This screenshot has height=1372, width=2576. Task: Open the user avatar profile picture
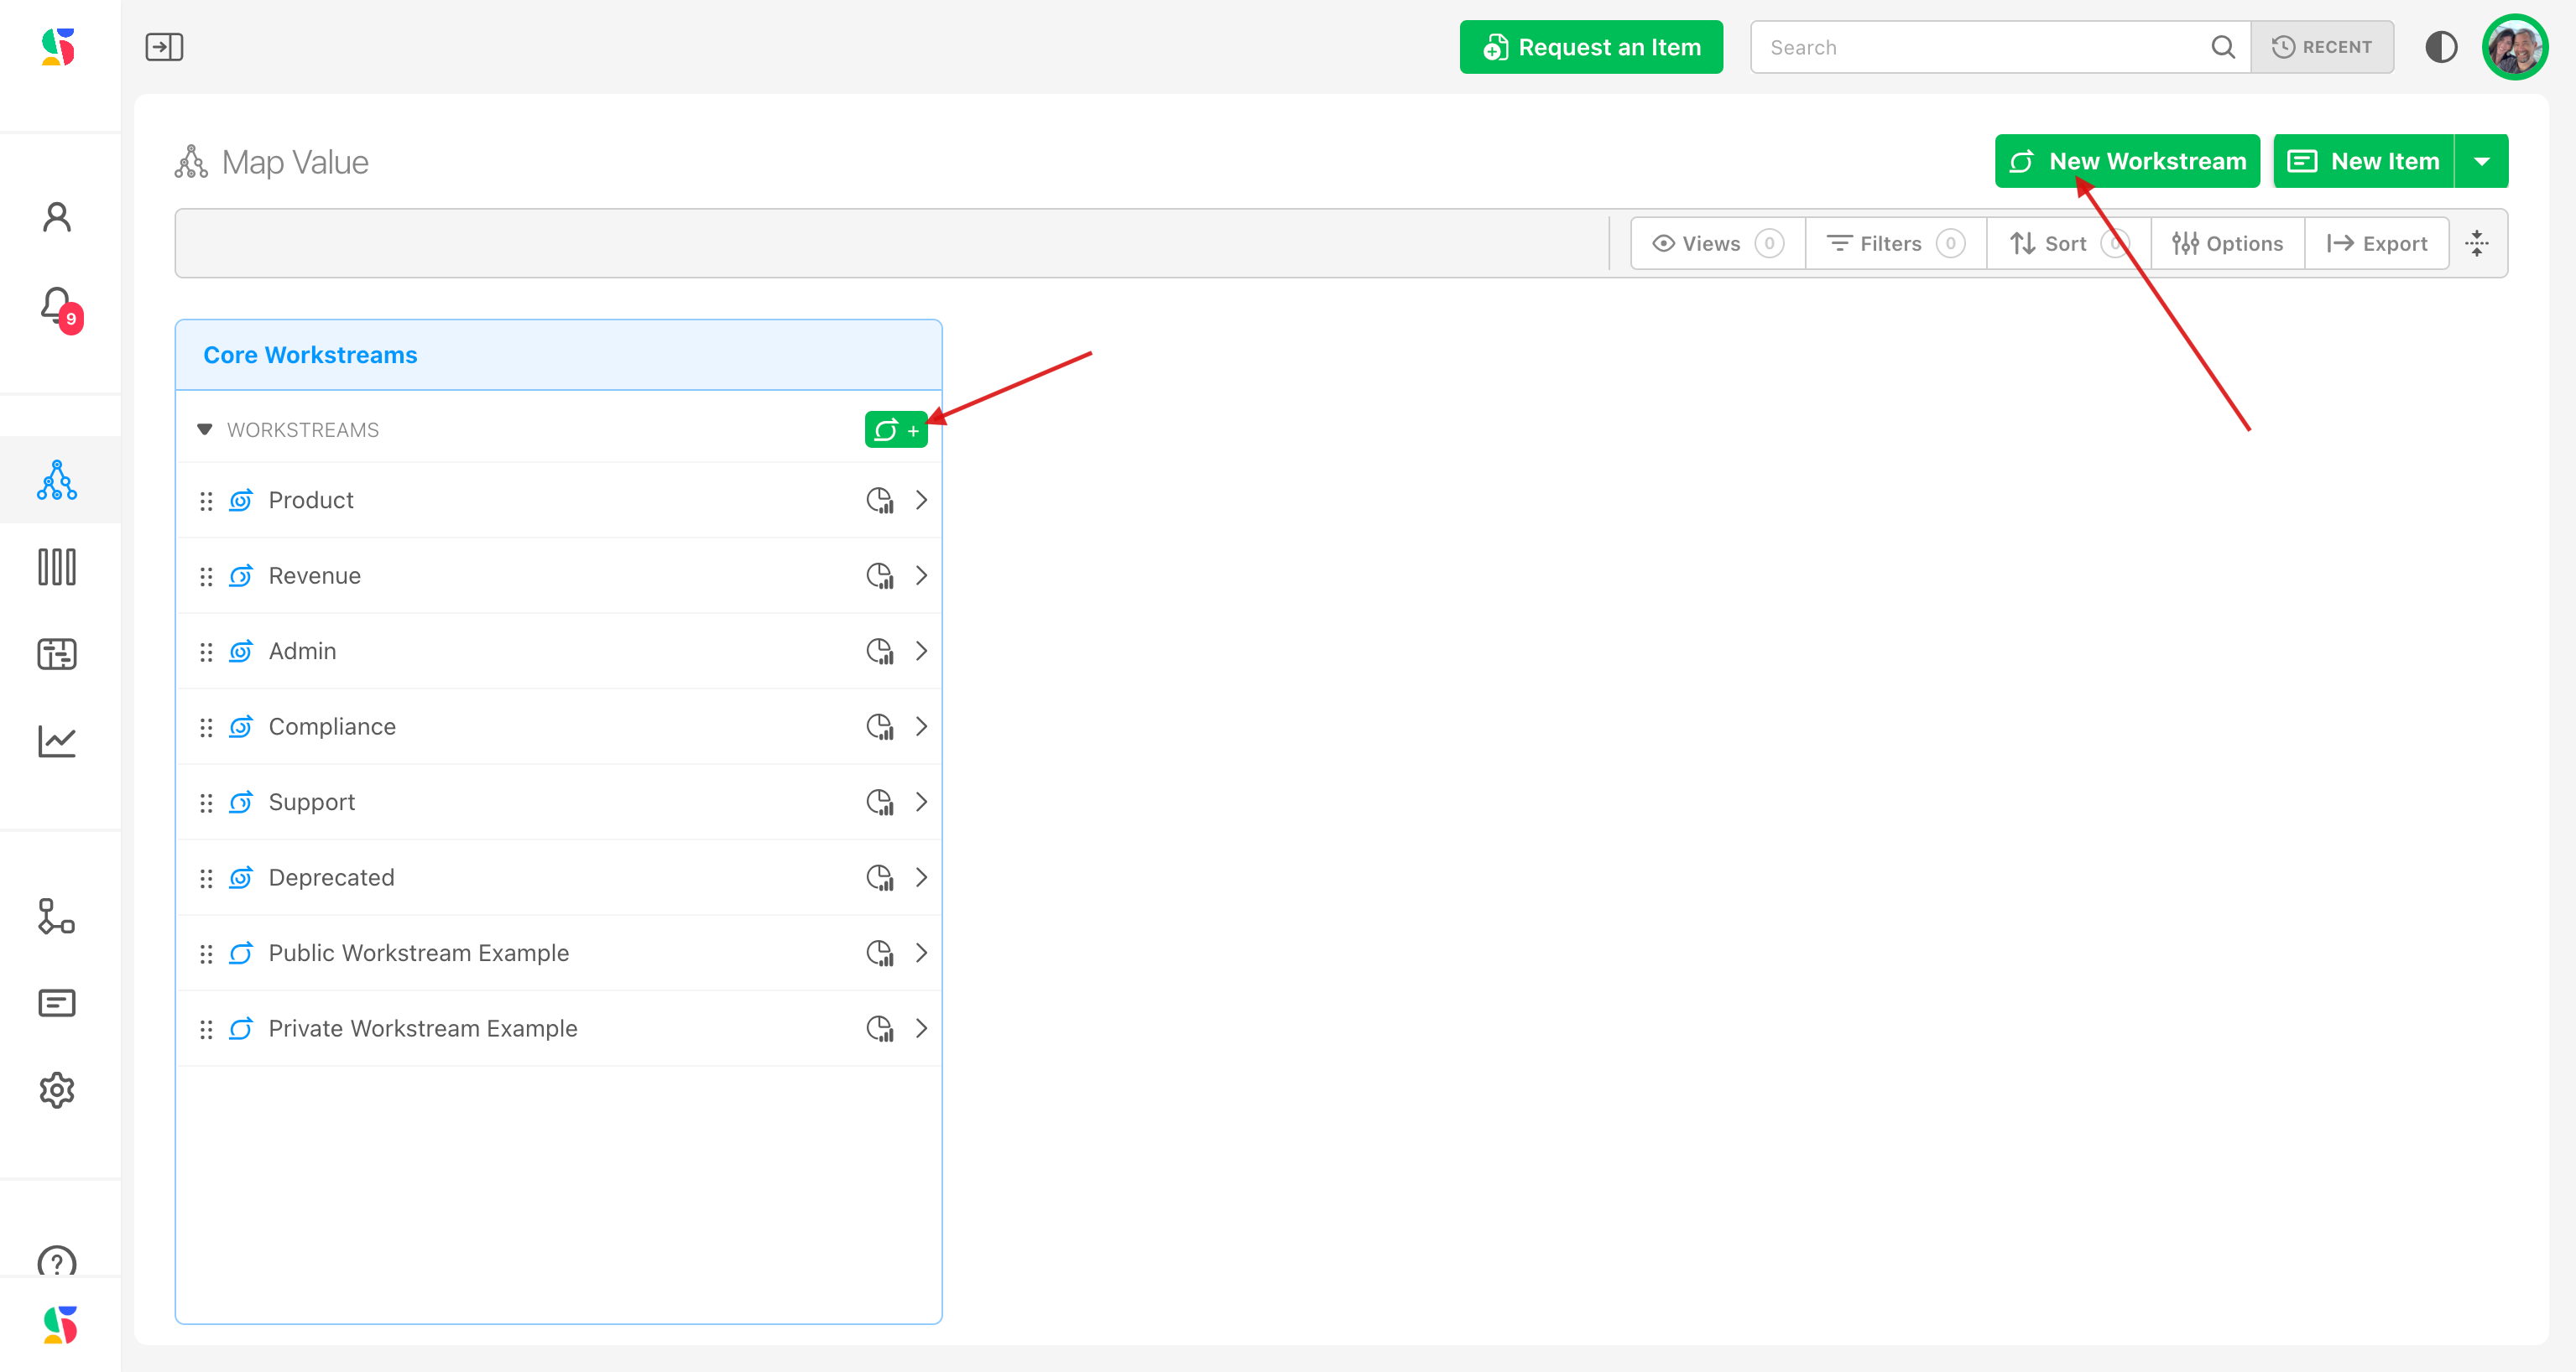click(2514, 47)
